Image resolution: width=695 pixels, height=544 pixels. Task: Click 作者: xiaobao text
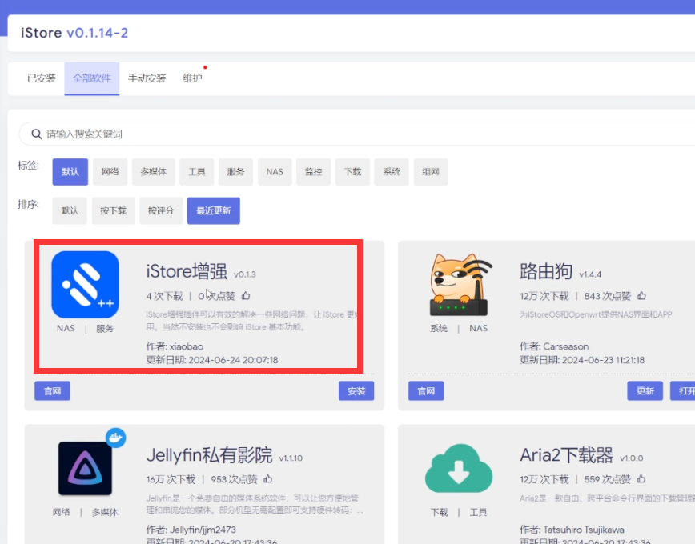(175, 346)
